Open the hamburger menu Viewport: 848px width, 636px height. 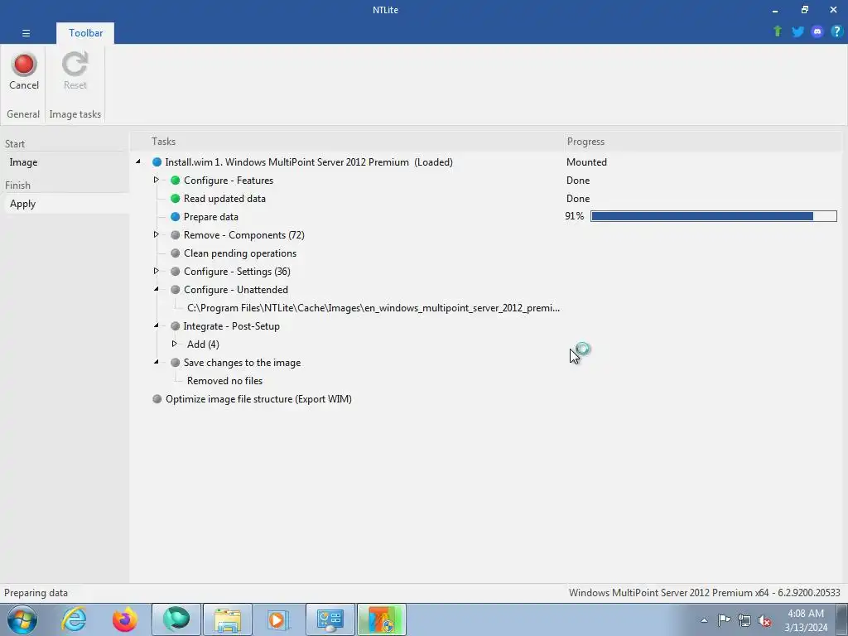26,33
